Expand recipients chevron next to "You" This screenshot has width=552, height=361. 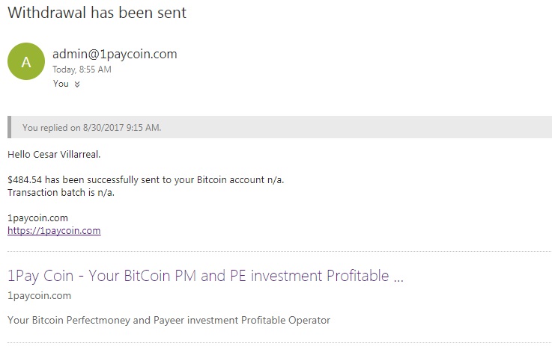(77, 84)
